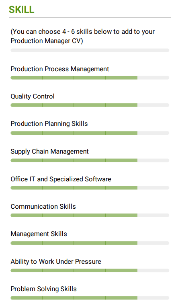Screen dimensions: 176x306
Task: Click the empty gray bar under instruction
Action: point(90,50)
